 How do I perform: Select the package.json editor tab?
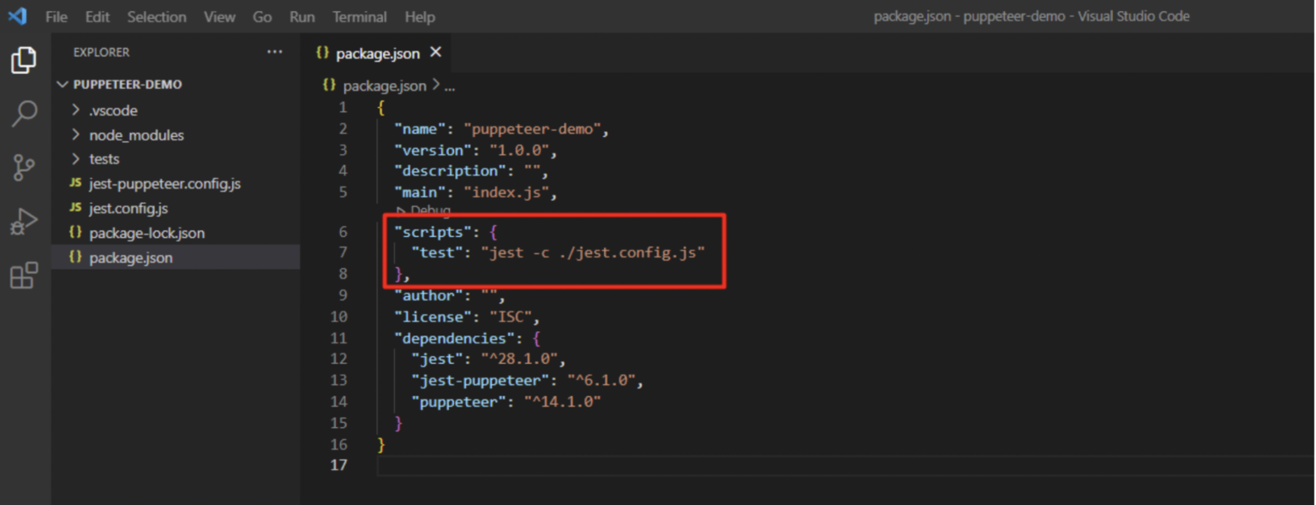(377, 52)
